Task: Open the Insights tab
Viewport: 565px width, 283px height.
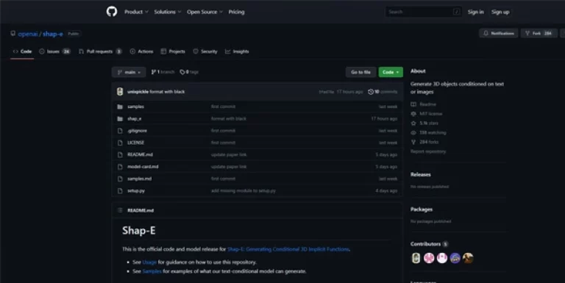Action: [237, 51]
